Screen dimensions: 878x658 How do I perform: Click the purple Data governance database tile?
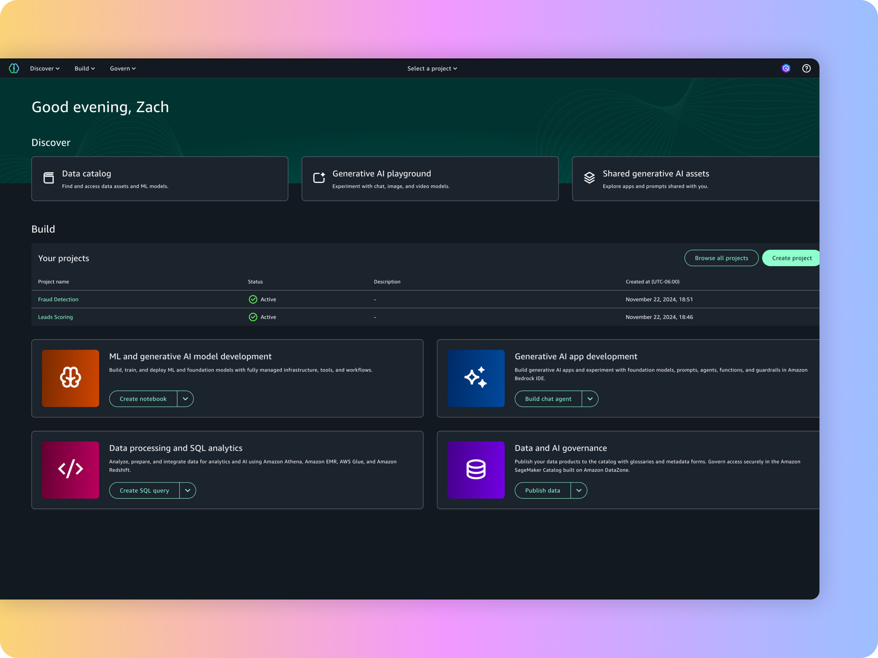[x=476, y=470]
